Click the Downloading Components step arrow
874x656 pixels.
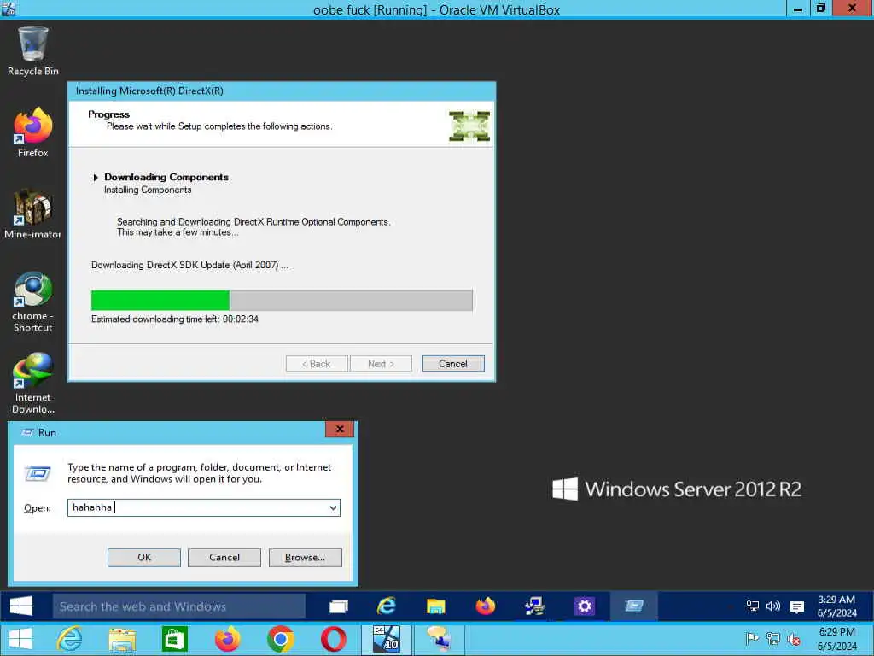pyautogui.click(x=96, y=178)
